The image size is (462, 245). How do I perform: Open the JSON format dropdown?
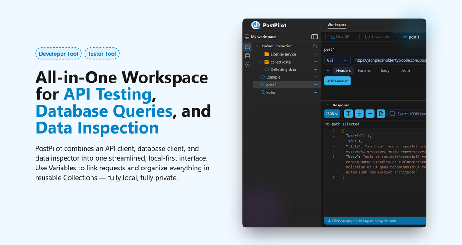(332, 114)
